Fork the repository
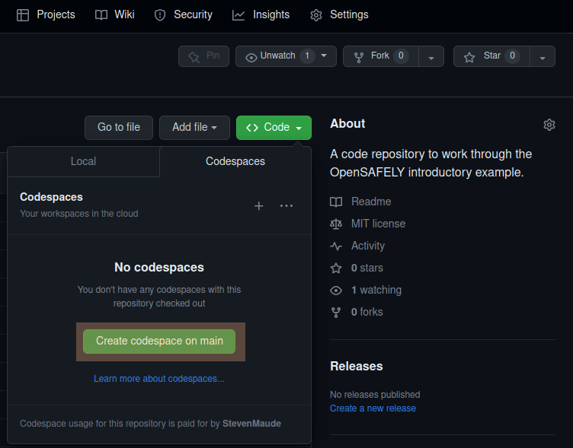 379,56
